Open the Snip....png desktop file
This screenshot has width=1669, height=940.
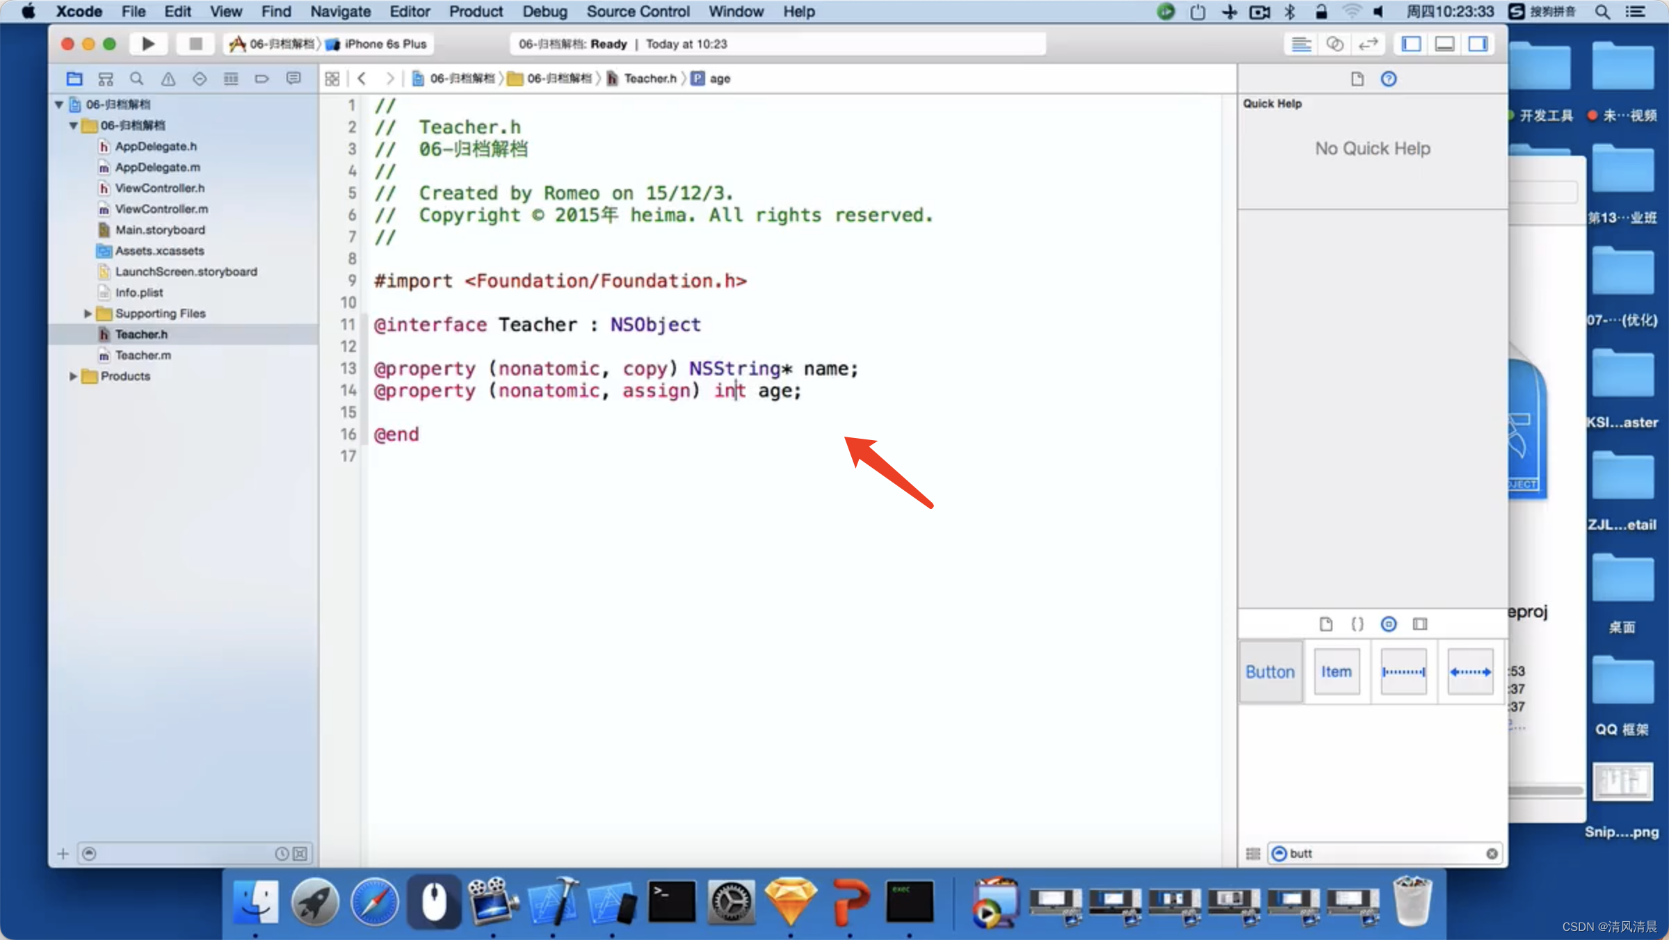[x=1622, y=800]
